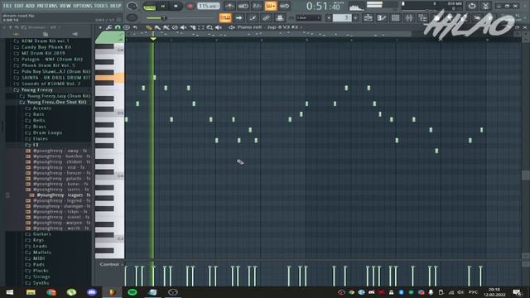Viewport: 530px width, 298px height.
Task: Click the master volume knob
Action: tap(132, 6)
